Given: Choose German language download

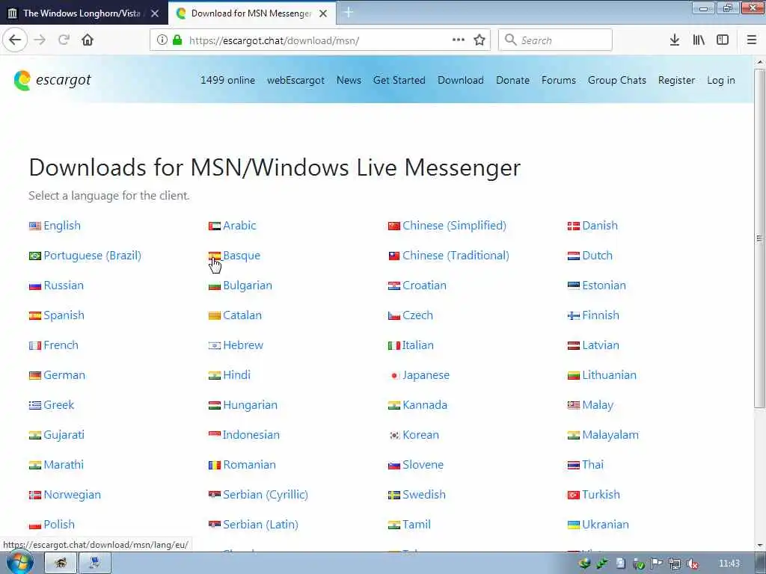Looking at the screenshot, I should (64, 374).
